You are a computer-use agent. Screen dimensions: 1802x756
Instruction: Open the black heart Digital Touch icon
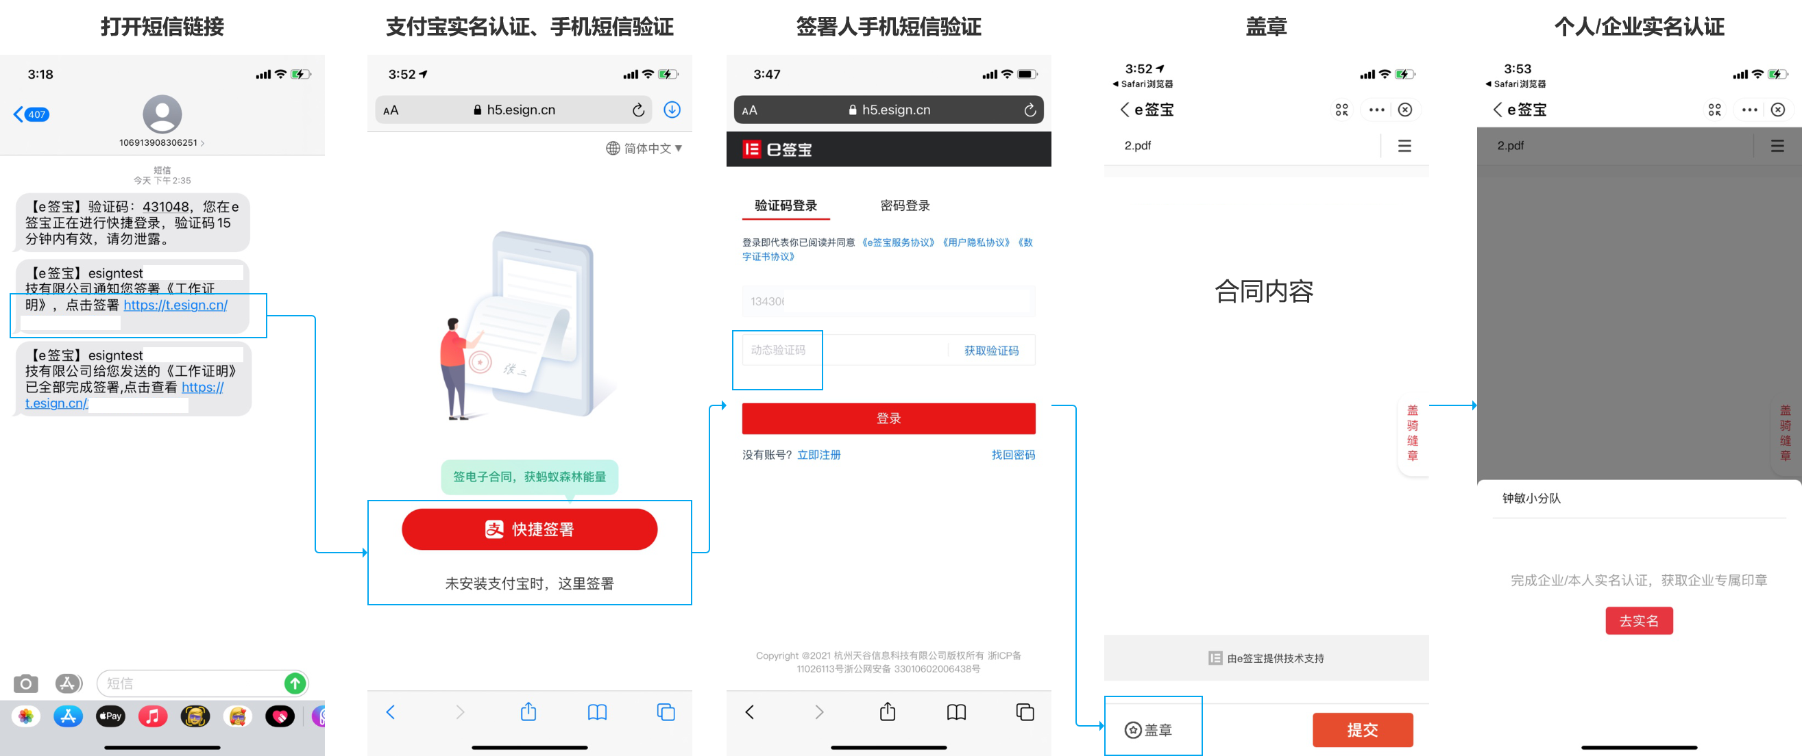click(280, 716)
